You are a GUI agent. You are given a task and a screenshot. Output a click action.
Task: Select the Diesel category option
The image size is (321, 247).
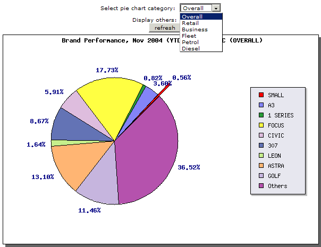coord(190,49)
